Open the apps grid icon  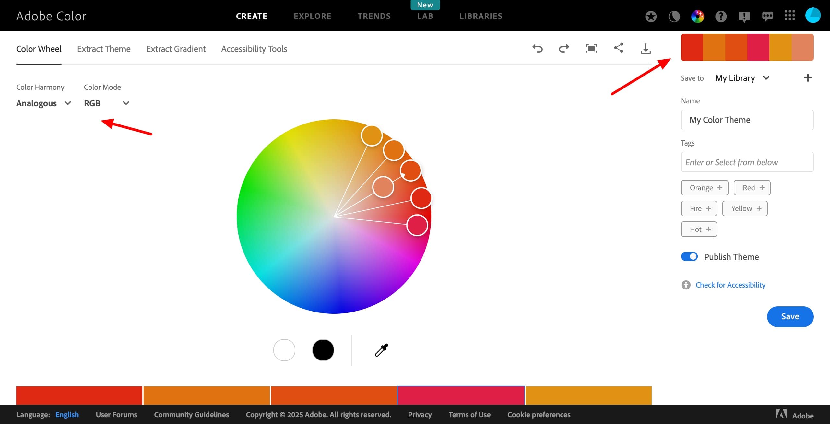[x=789, y=16]
